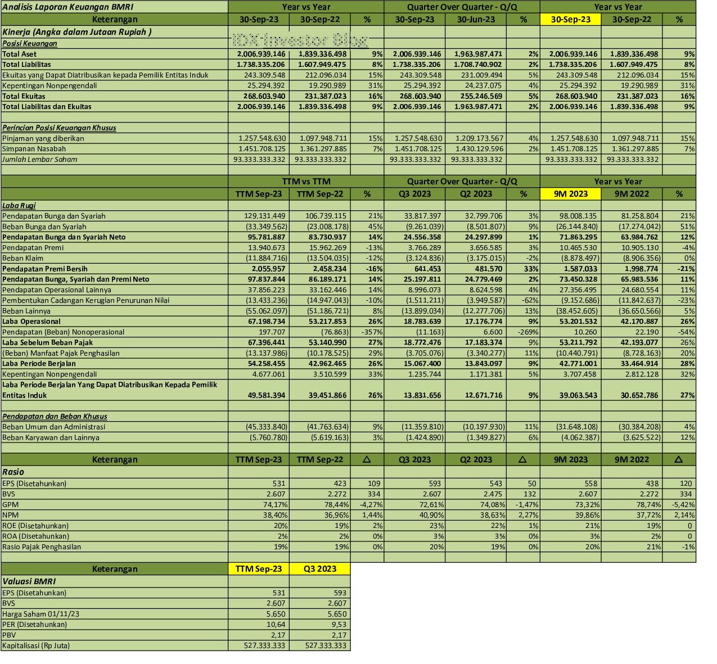
Task: Select the 'Pinjaman yang diberikan' row label
Action: pos(43,138)
